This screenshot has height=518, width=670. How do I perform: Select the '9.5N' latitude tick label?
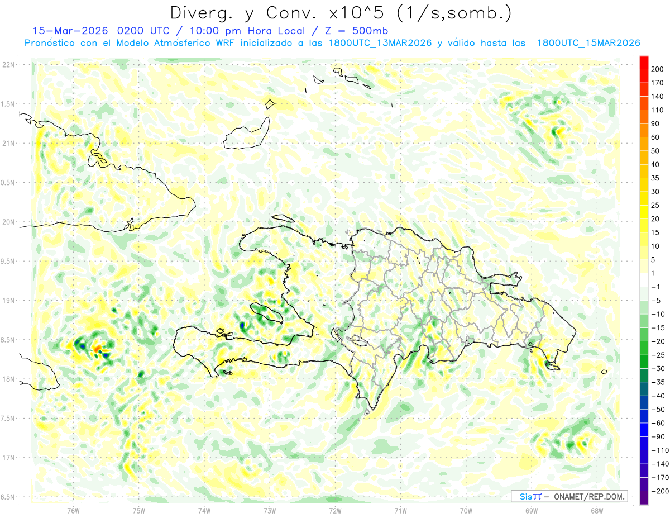[8, 262]
